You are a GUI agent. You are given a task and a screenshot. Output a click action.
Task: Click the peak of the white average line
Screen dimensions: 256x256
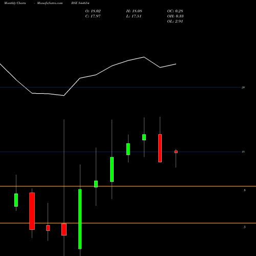pos(144,57)
